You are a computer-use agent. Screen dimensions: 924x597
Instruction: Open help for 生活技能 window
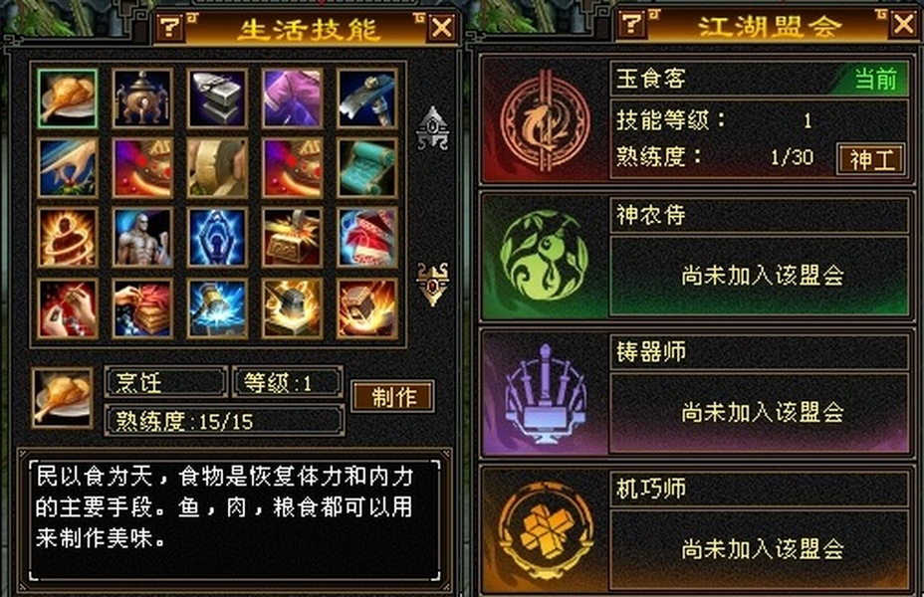point(170,27)
